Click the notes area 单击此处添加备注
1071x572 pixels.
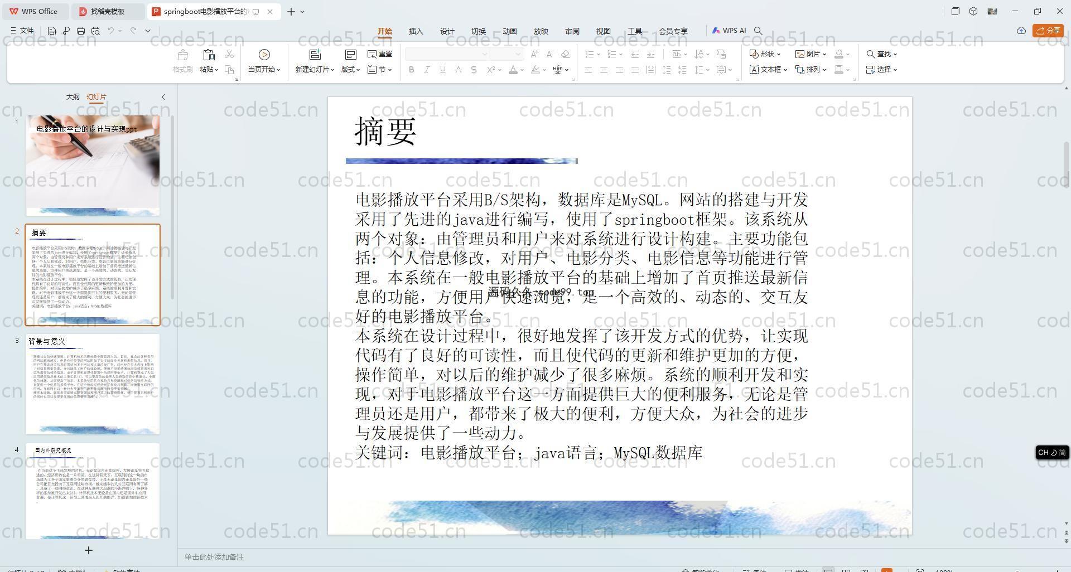point(214,557)
